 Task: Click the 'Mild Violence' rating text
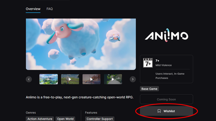coord(163,65)
